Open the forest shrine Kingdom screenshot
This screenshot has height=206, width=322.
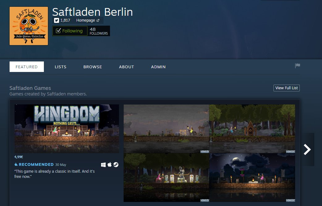252,129
